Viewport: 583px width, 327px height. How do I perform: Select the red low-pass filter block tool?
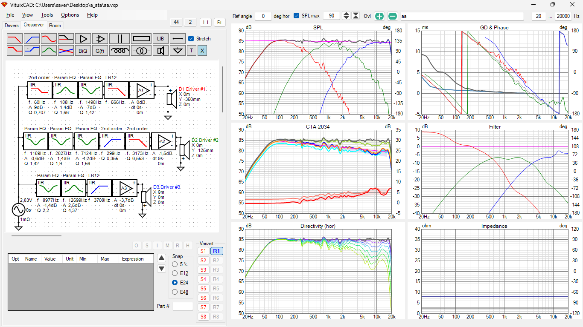point(15,38)
